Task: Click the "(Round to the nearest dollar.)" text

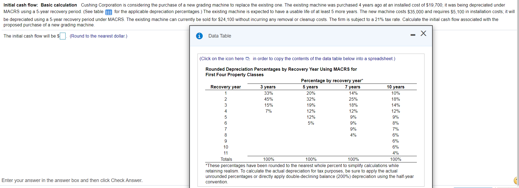Action: tap(99, 36)
